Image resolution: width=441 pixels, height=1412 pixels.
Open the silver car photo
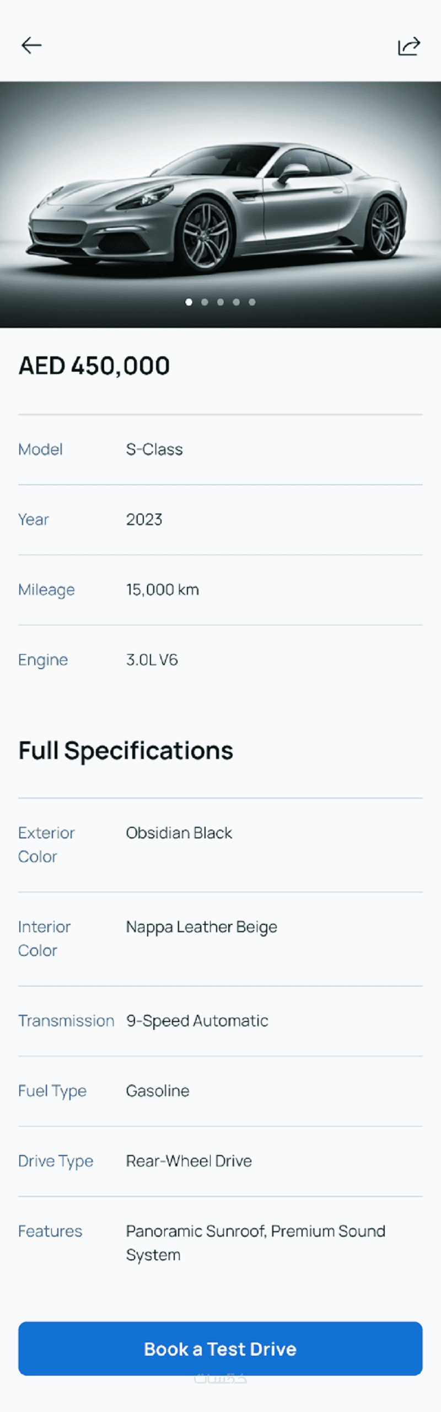tap(220, 204)
